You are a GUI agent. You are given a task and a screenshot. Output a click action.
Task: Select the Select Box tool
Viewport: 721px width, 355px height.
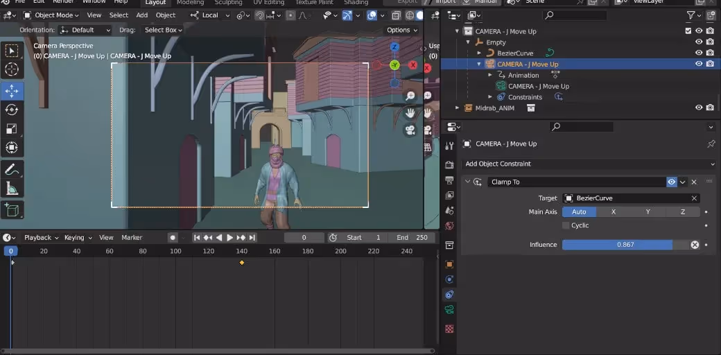click(12, 51)
